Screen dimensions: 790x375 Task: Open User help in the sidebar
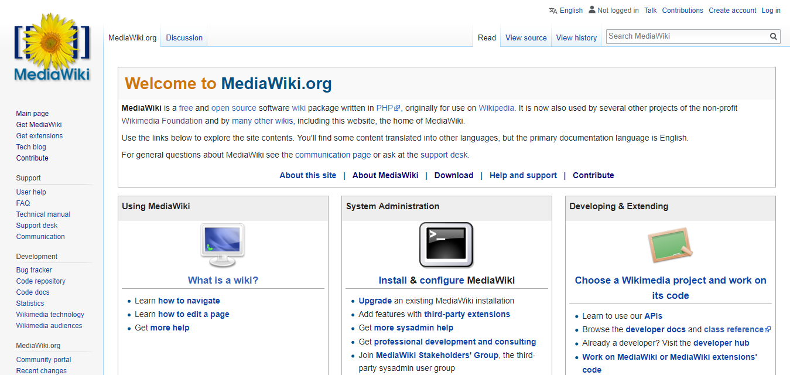coord(31,192)
